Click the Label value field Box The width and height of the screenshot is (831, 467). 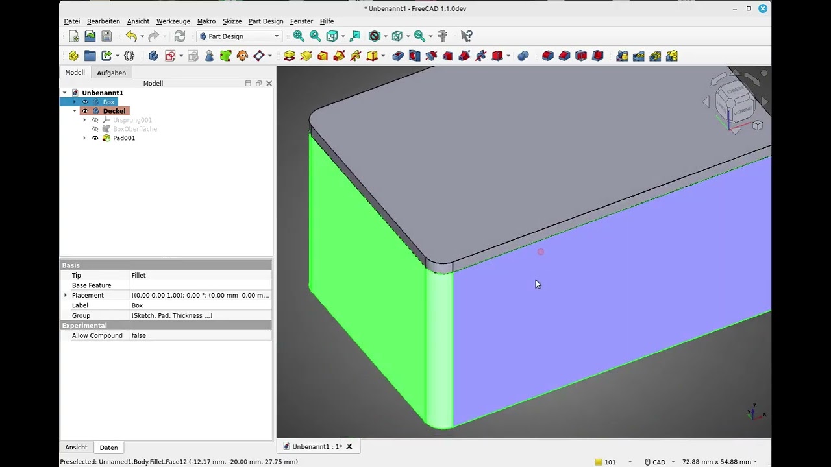(x=201, y=305)
